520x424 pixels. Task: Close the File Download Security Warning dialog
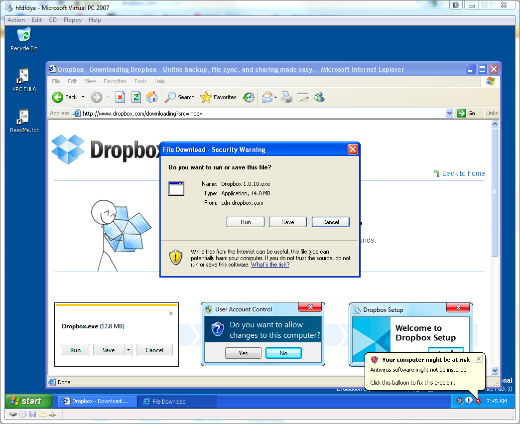pos(353,149)
